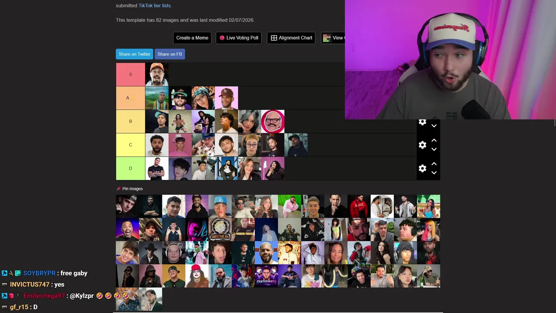Pick the red-circled bald man with glasses
556x313 pixels.
point(273,121)
